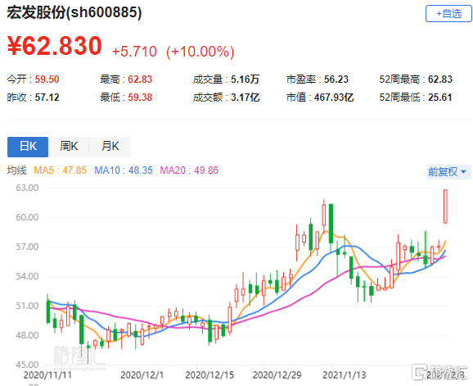Click the 48.00 price axis label
The height and width of the screenshot is (386, 473).
click(x=27, y=335)
